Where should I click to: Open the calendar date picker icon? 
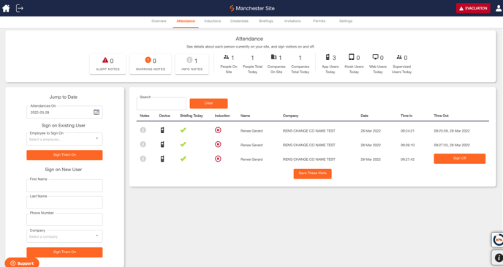(97, 112)
